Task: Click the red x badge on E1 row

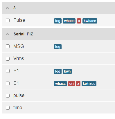Action: tap(78, 84)
